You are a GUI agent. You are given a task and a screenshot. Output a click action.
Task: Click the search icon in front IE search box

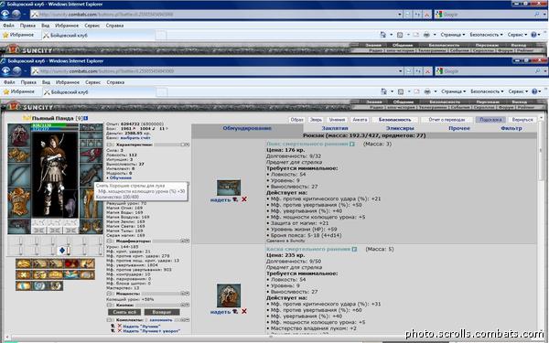click(x=537, y=71)
